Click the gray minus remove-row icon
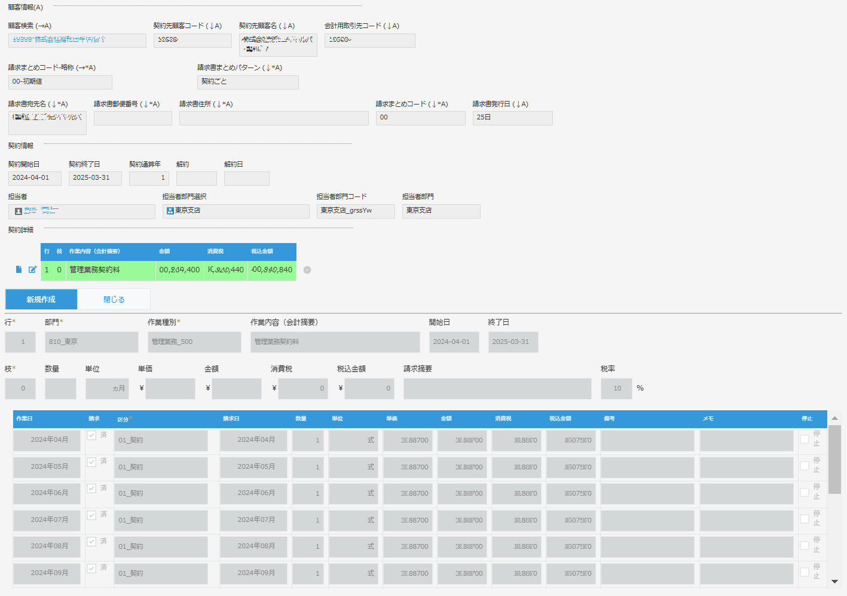Viewport: 847px width, 596px height. coord(307,270)
